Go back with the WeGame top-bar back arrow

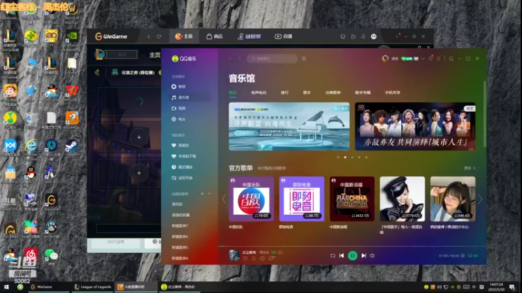[149, 36]
